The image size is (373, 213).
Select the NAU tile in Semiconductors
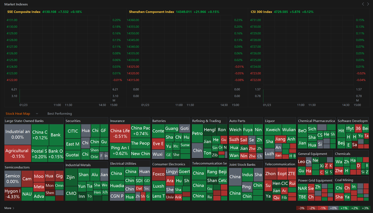pos(27,194)
